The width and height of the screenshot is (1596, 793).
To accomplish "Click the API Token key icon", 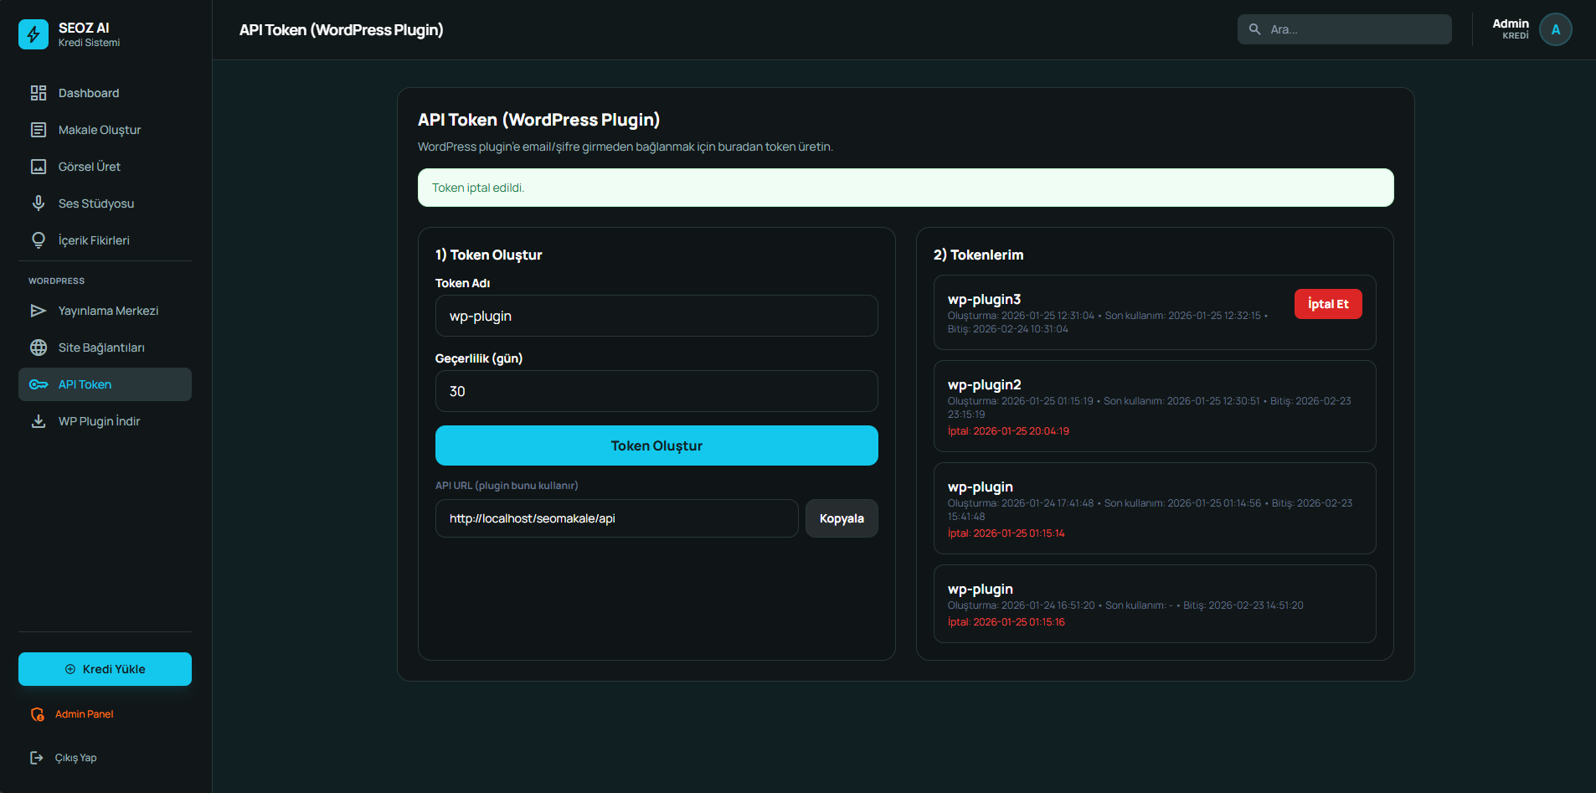I will pos(39,384).
